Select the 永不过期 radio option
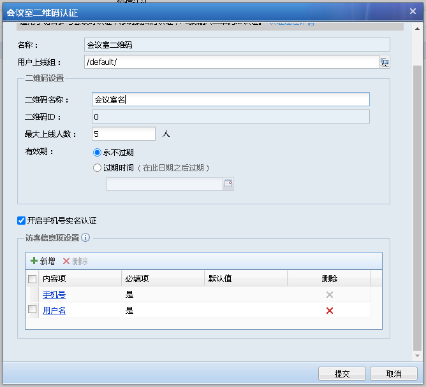The height and width of the screenshot is (387, 426). click(98, 152)
